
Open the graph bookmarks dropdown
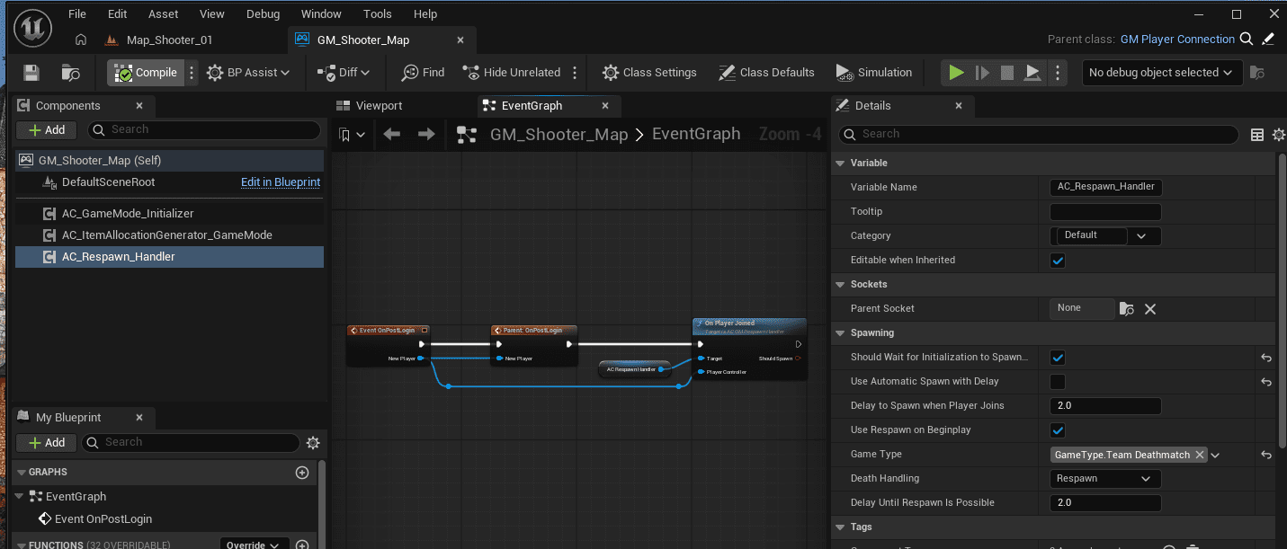click(x=352, y=135)
